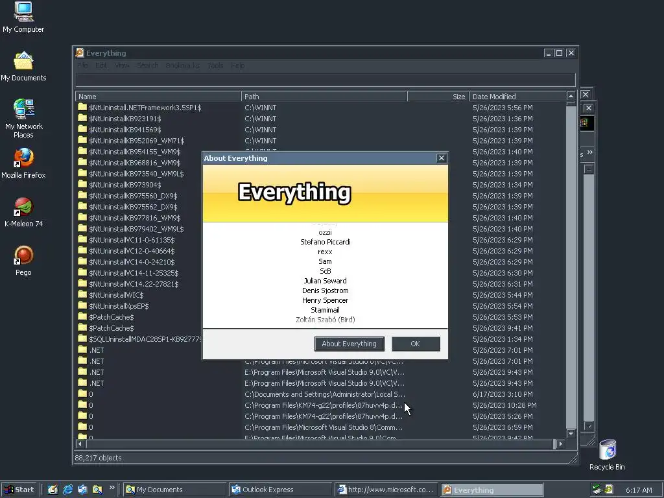Open the View menu in Everything
The height and width of the screenshot is (498, 664).
tap(122, 65)
